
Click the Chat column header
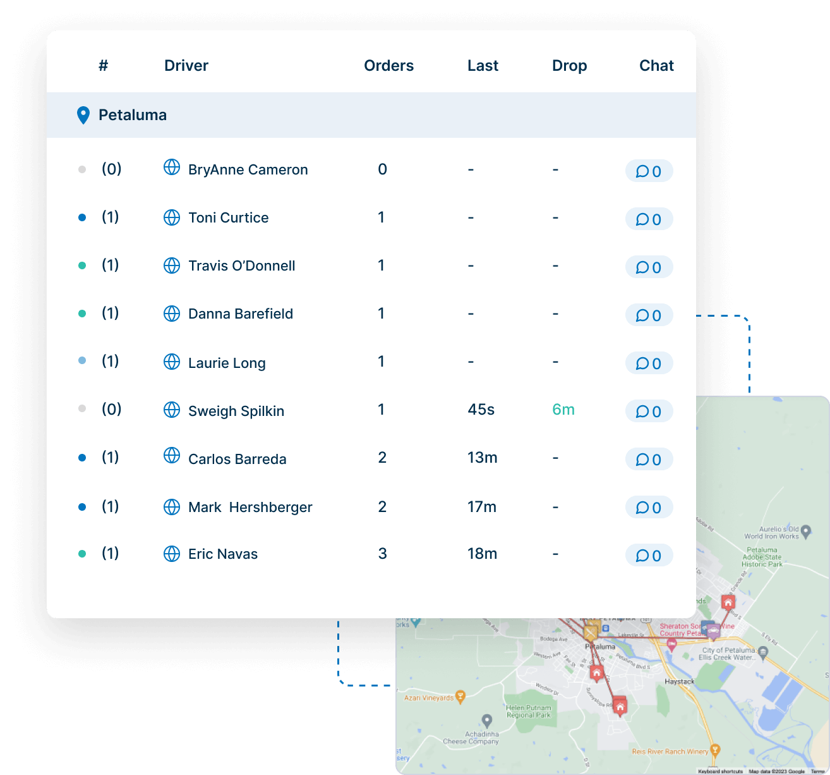tap(657, 66)
